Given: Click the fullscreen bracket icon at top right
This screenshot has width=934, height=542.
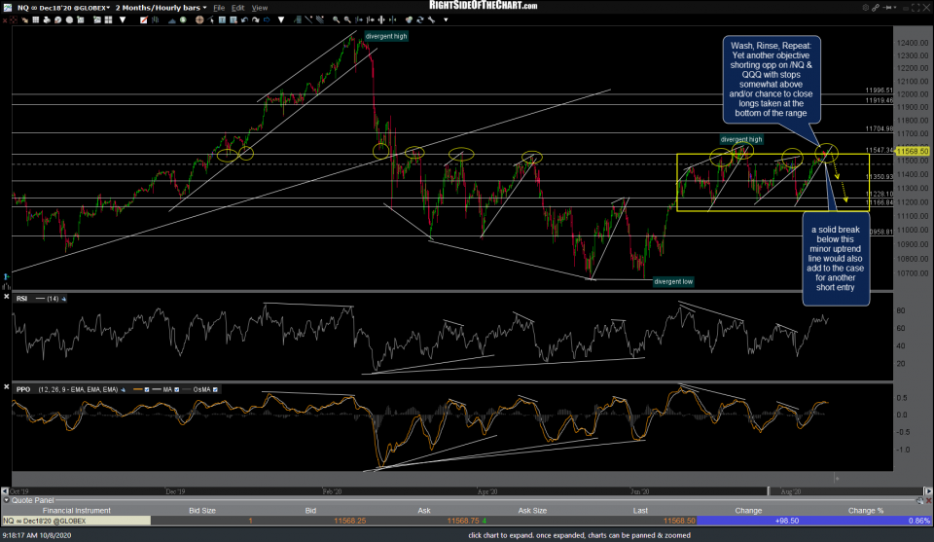Looking at the screenshot, I should (916, 8).
